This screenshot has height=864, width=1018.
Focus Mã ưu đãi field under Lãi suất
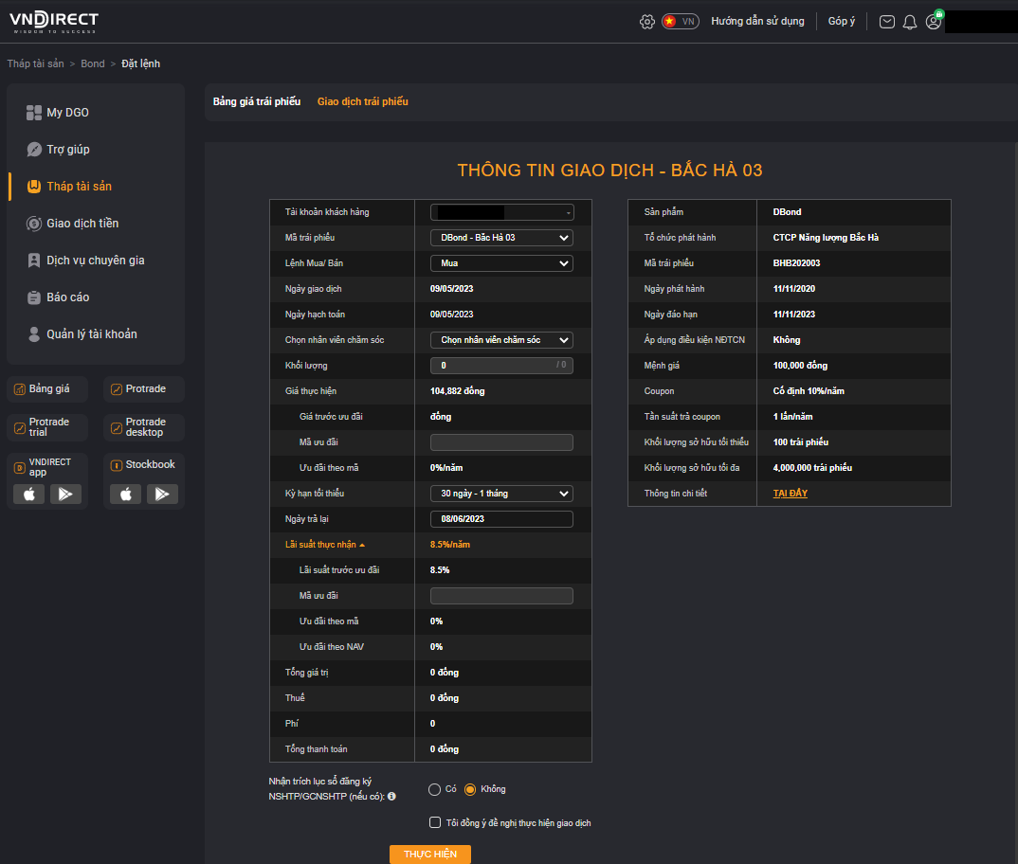tap(501, 596)
